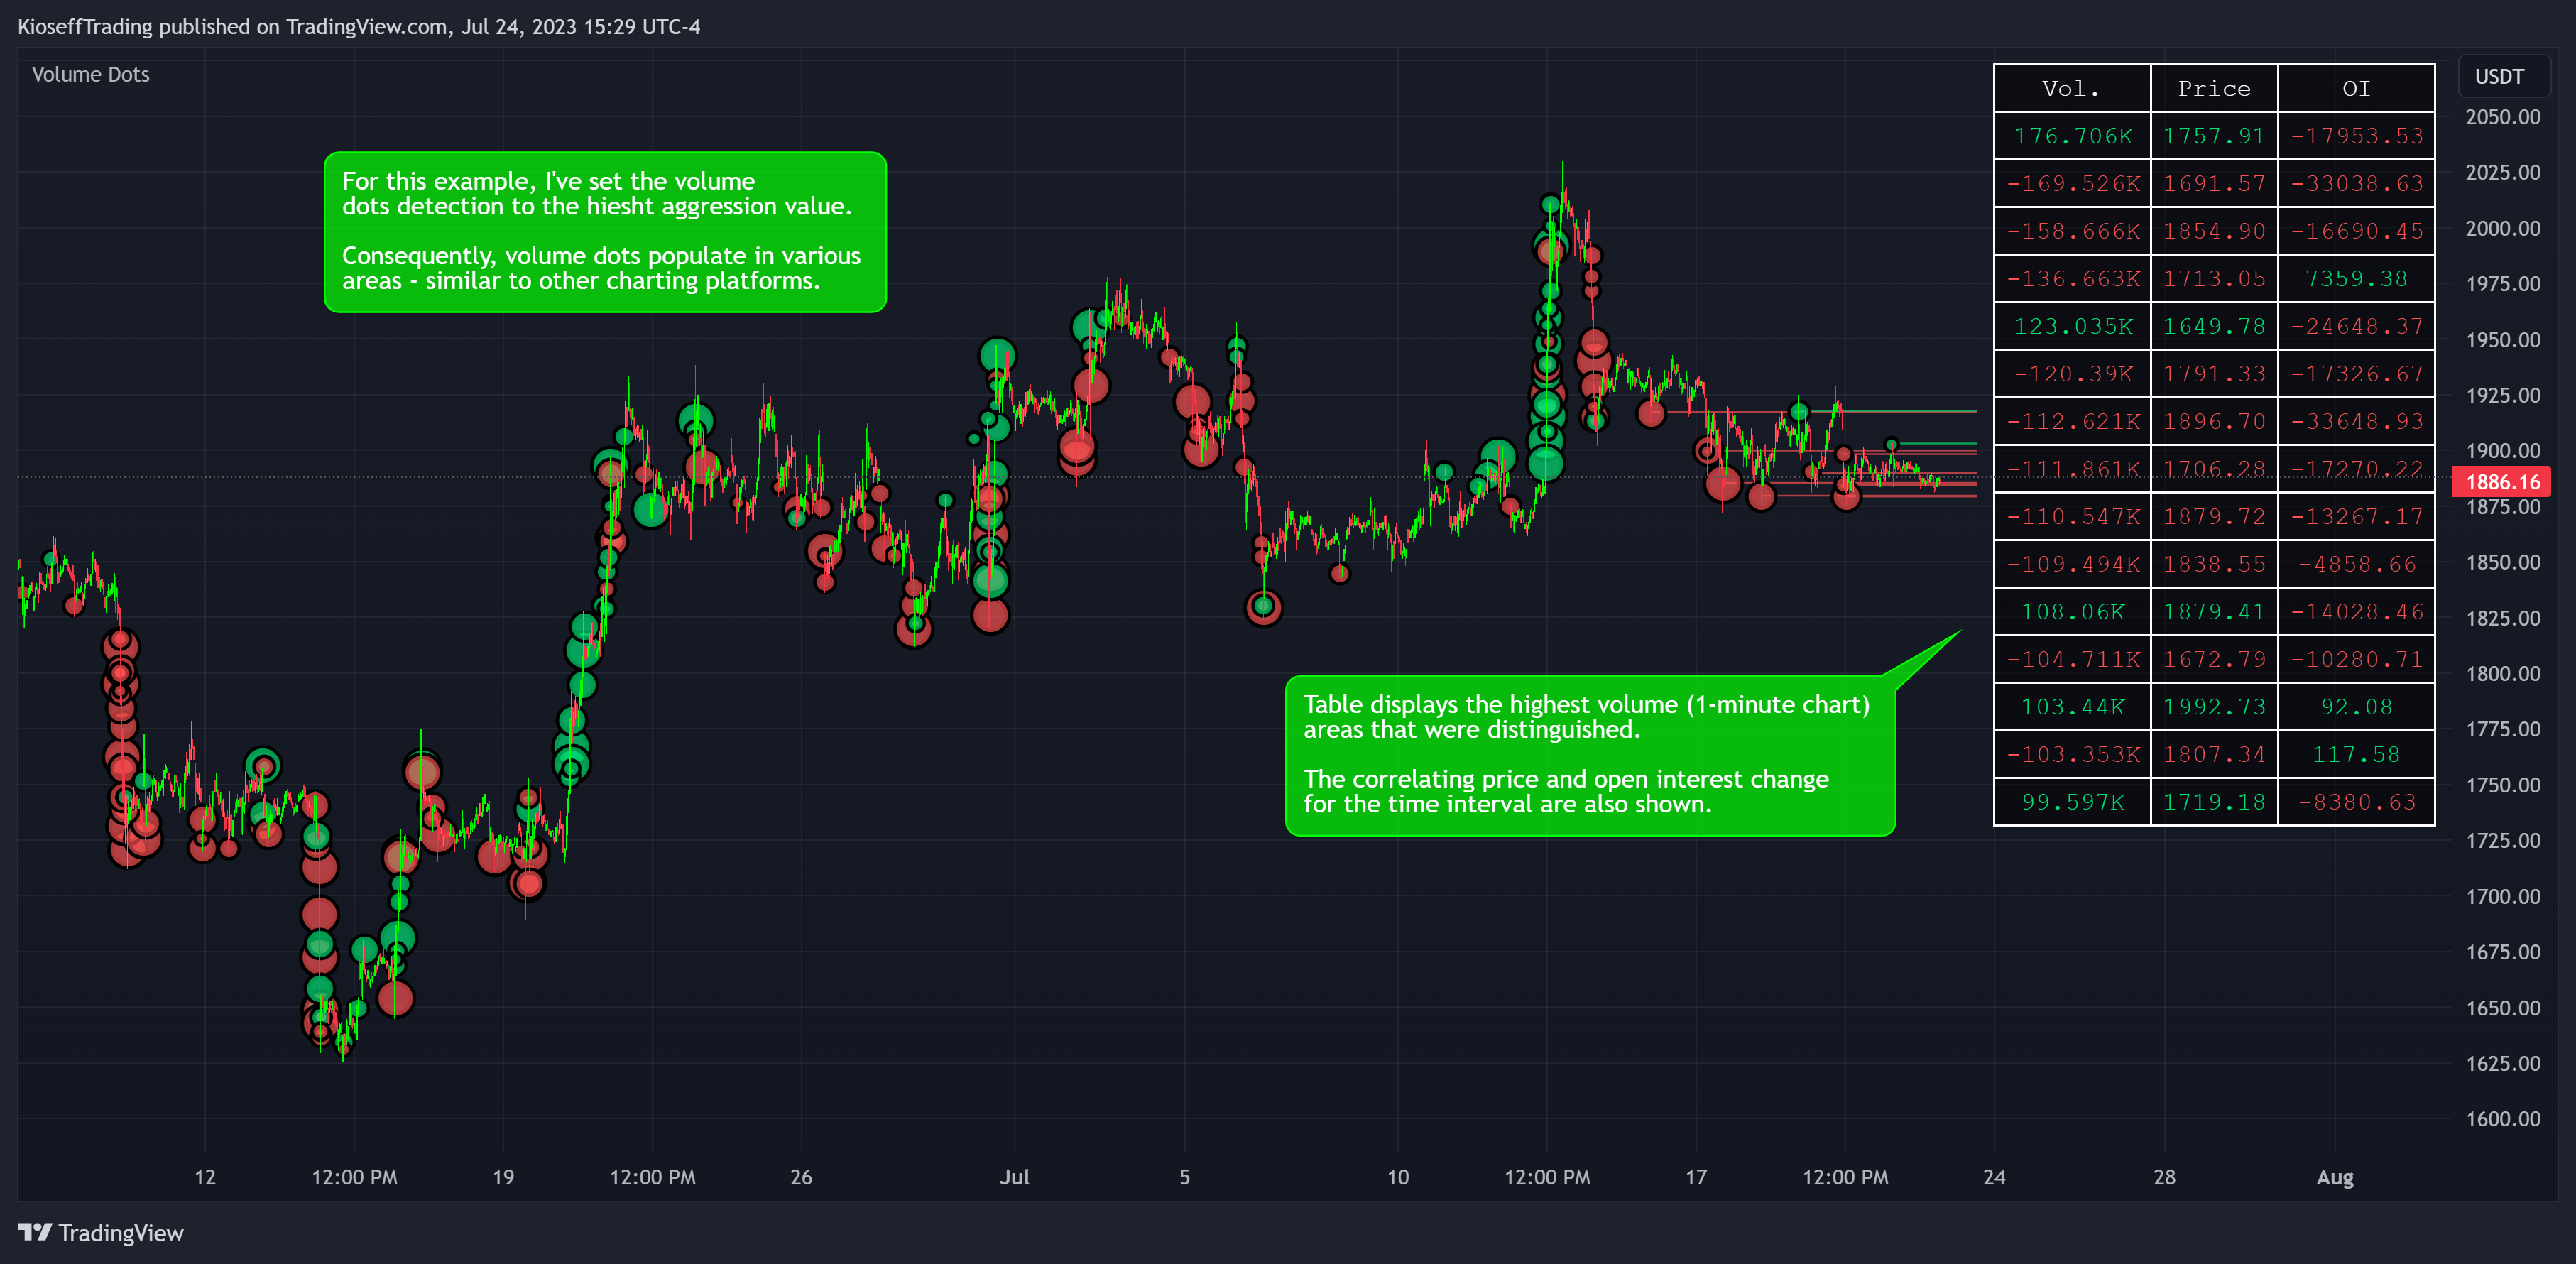Click OI cell -17953.53

pos(2356,136)
